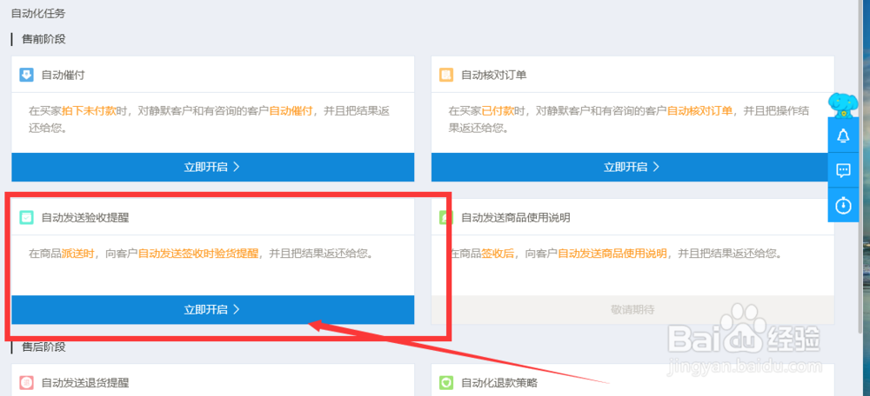Open the chat message icon in the sidebar
Image resolution: width=870 pixels, height=396 pixels.
tap(843, 170)
